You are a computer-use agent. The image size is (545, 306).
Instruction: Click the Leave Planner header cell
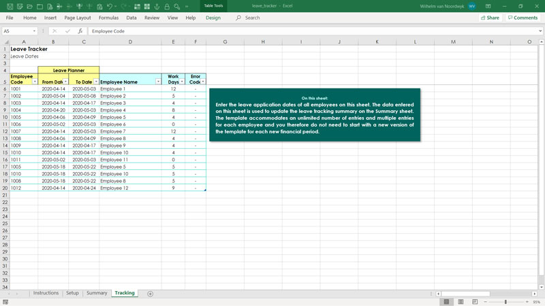click(x=69, y=70)
